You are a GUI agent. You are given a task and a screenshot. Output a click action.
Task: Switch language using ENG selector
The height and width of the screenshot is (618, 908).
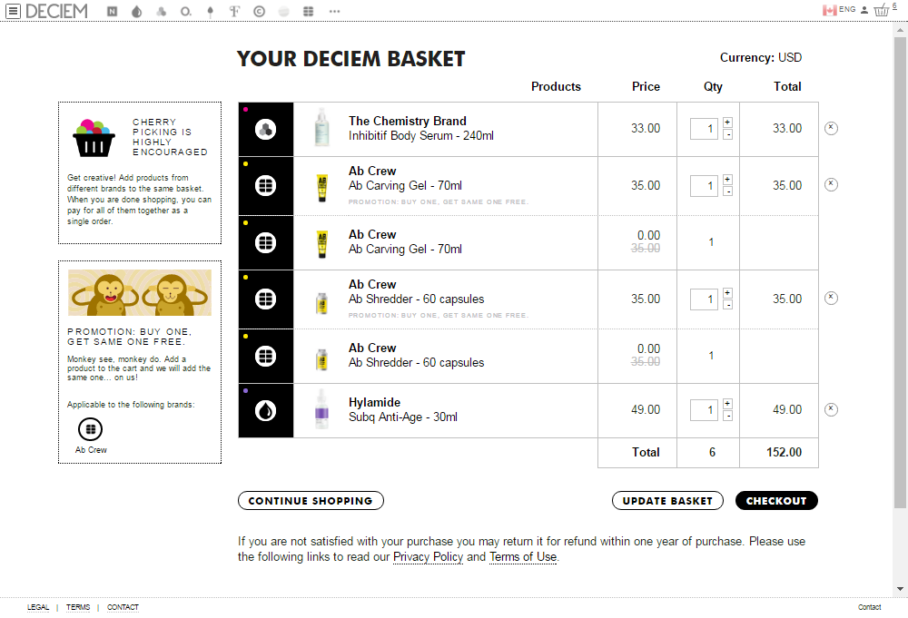[847, 9]
